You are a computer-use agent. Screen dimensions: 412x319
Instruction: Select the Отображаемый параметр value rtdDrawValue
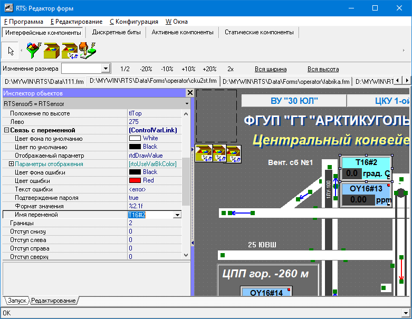pyautogui.click(x=155, y=156)
